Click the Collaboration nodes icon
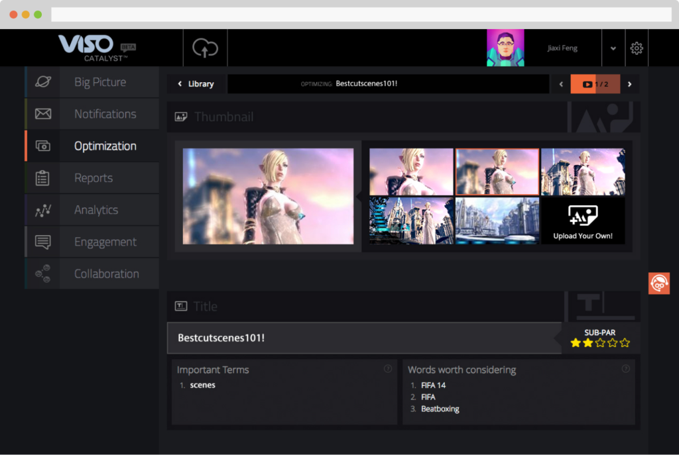Viewport: 679px width, 455px height. [43, 274]
